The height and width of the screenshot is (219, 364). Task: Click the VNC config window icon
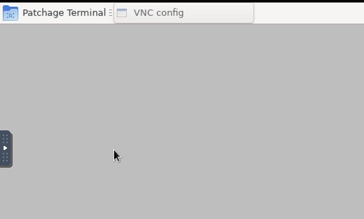click(122, 13)
